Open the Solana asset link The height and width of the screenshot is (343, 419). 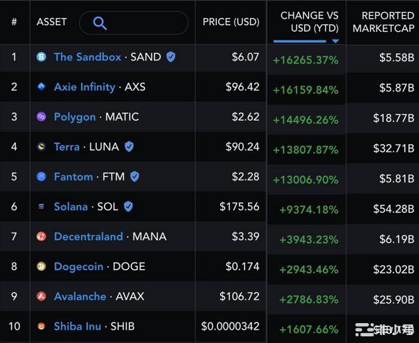click(x=71, y=206)
